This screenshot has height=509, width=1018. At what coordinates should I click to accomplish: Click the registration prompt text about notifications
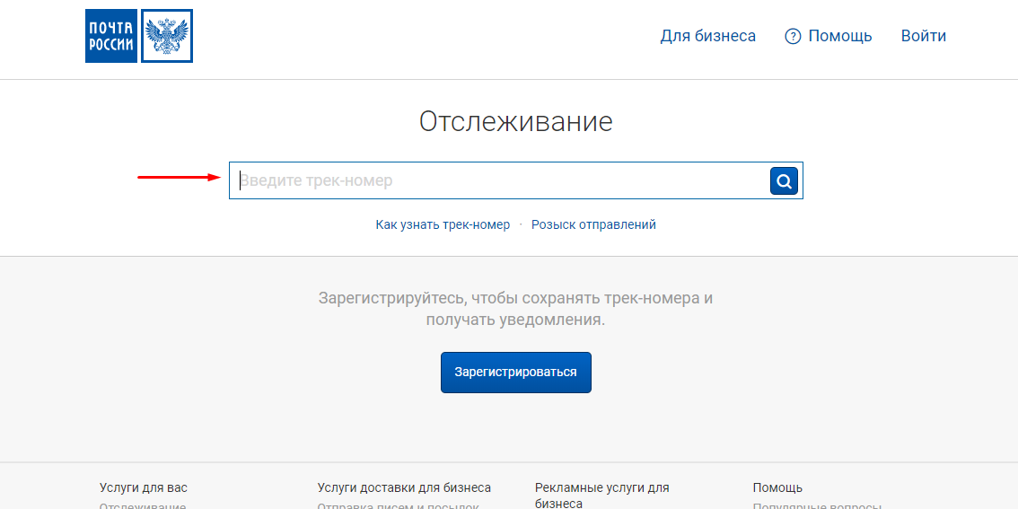[515, 308]
